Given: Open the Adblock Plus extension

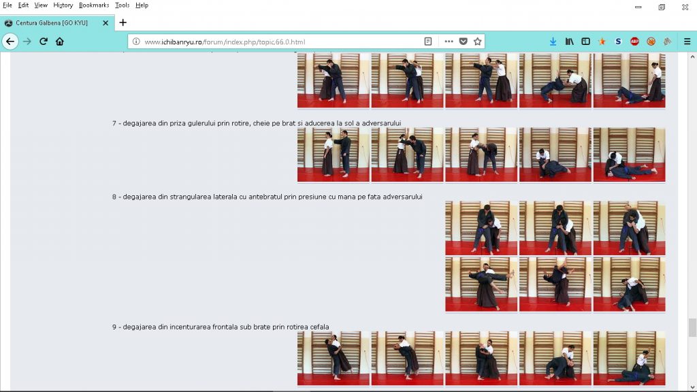Looking at the screenshot, I should coord(634,42).
